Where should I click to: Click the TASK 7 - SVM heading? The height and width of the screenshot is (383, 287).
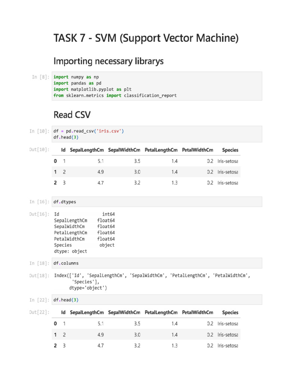coord(146,38)
